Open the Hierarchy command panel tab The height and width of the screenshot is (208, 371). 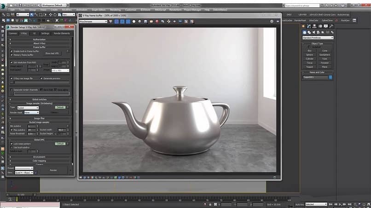pyautogui.click(x=314, y=26)
